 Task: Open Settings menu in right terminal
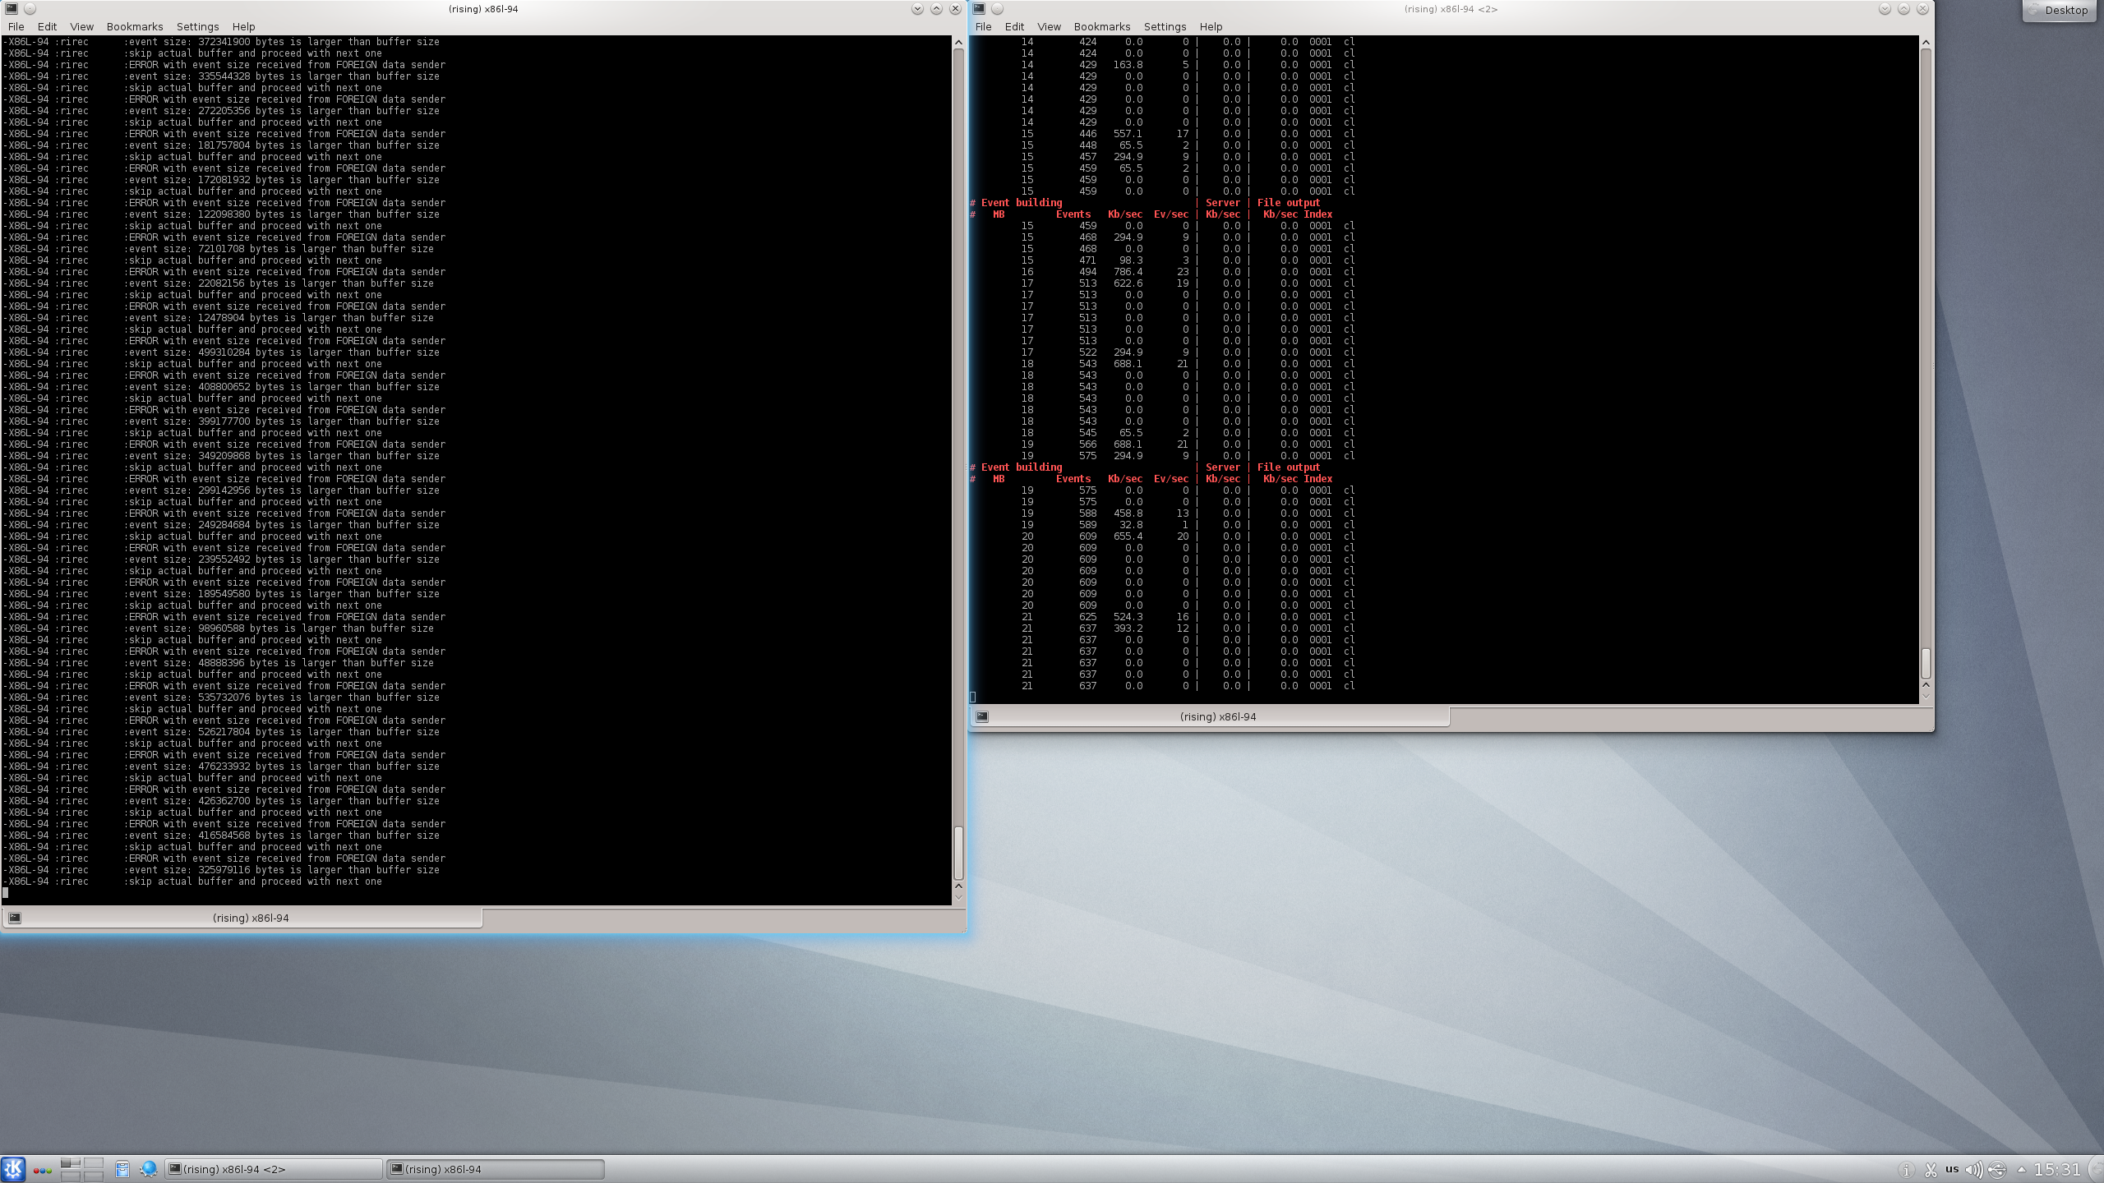[1165, 26]
